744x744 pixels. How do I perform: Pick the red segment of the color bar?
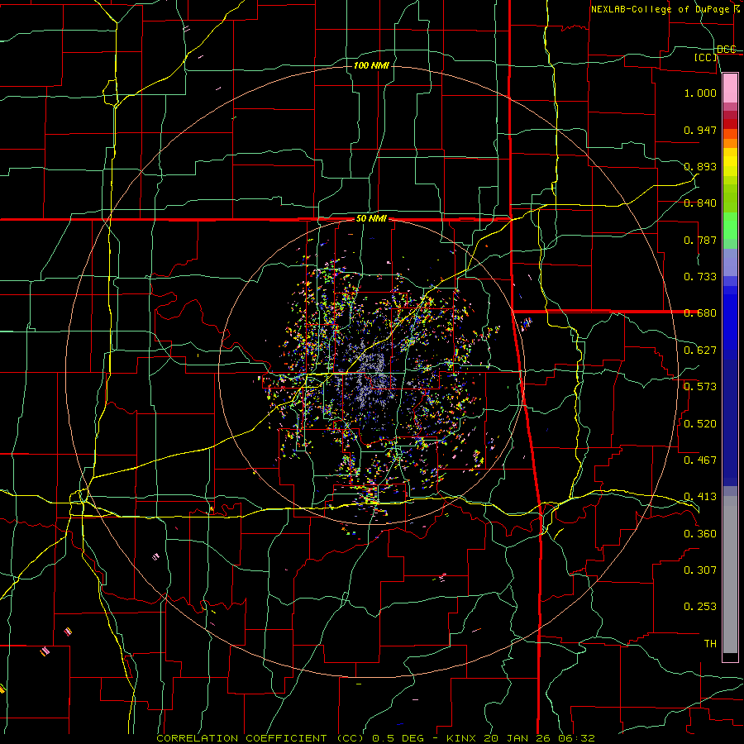[x=730, y=123]
